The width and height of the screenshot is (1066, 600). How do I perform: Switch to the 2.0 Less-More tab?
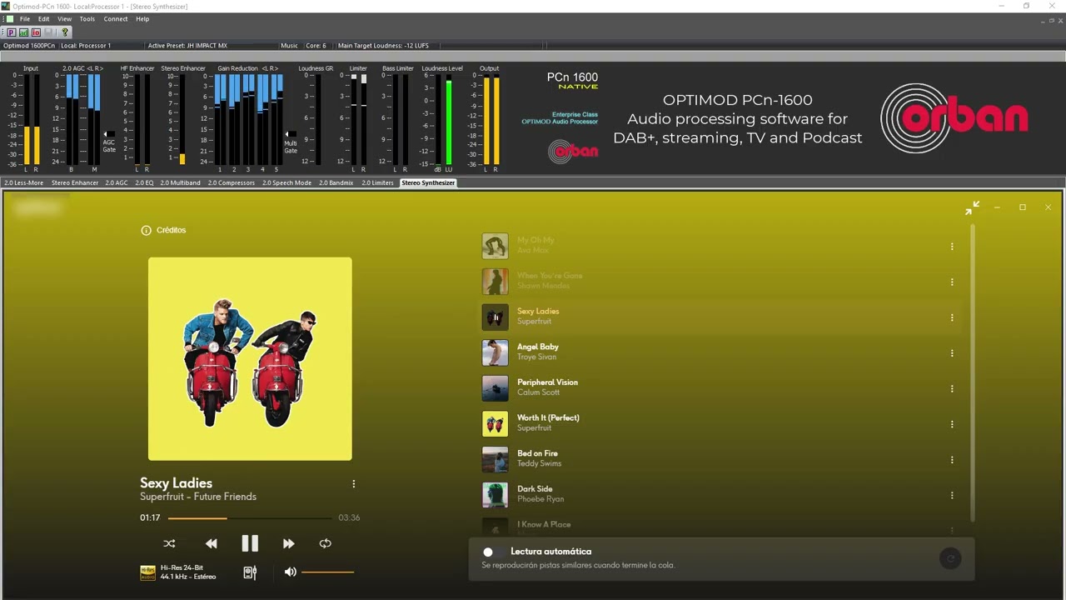tap(24, 182)
